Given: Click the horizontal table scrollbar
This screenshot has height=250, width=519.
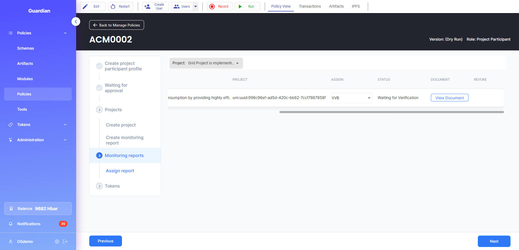Looking at the screenshot, I should click(391, 112).
